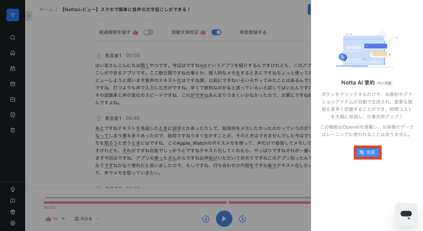Open the schedule calendar icon in the sidebar
Image resolution: width=423 pixels, height=231 pixels.
point(13,84)
